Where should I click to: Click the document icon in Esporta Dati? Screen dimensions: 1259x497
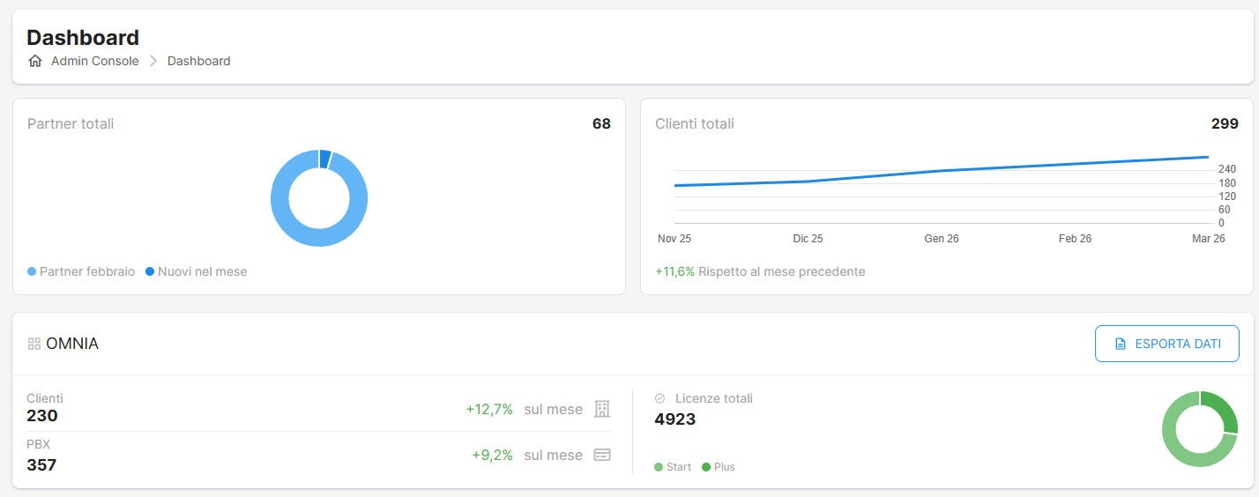coord(1121,344)
